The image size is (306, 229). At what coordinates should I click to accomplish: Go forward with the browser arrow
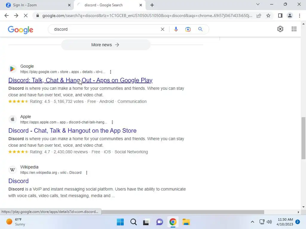coord(16,16)
